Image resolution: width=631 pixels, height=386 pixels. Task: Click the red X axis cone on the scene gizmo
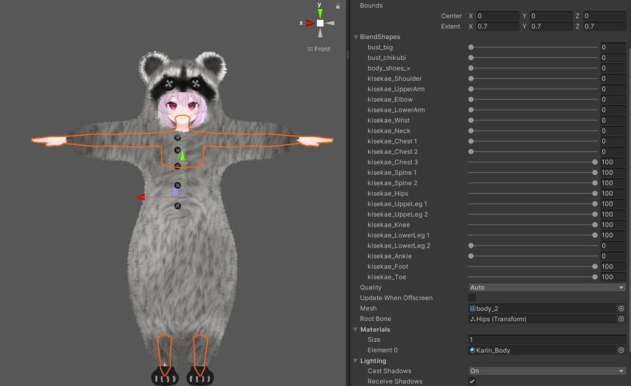click(x=309, y=23)
